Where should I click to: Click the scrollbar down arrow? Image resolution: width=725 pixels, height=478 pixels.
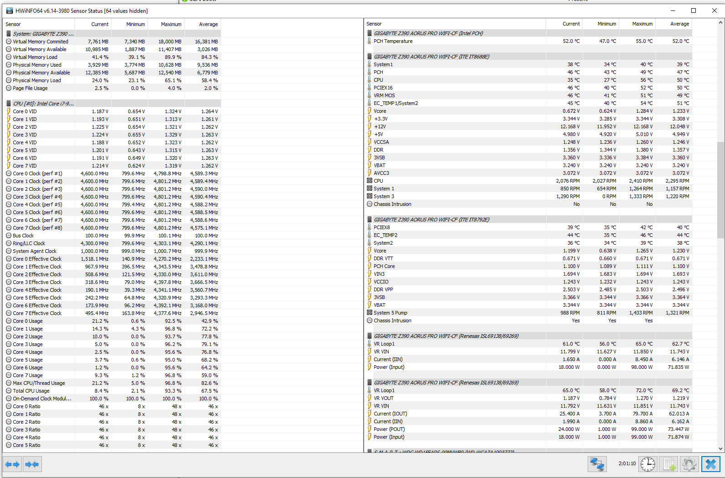[721, 449]
